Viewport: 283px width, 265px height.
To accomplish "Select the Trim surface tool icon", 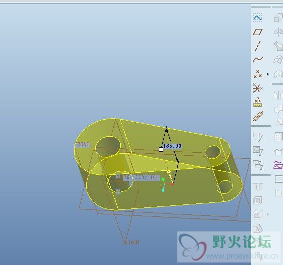I will [x=278, y=60].
